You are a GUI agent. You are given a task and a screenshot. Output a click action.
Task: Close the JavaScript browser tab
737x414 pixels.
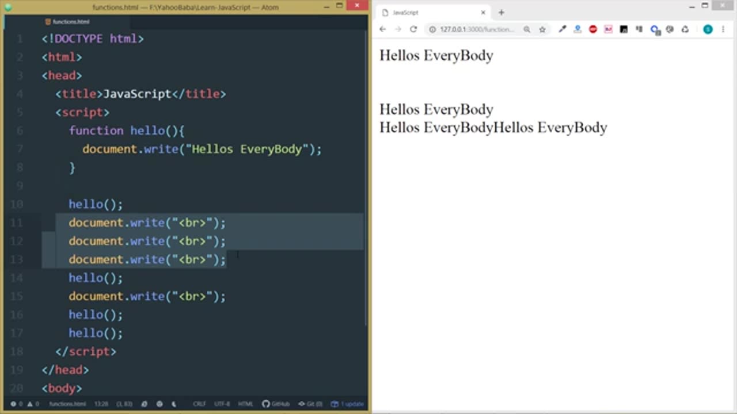483,12
